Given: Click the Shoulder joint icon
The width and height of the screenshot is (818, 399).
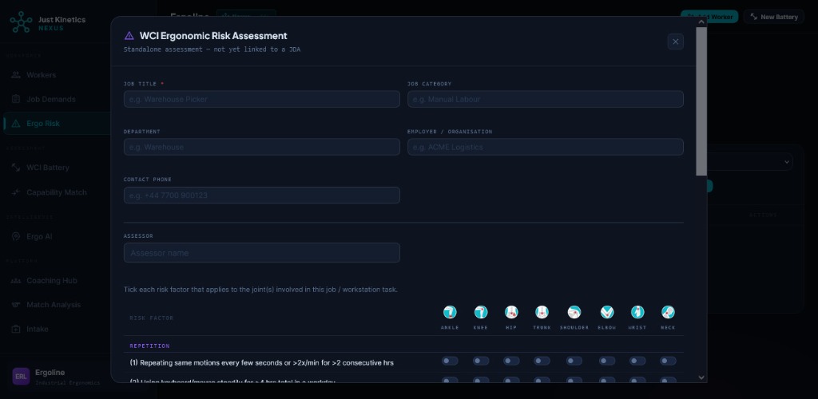Looking at the screenshot, I should [574, 312].
